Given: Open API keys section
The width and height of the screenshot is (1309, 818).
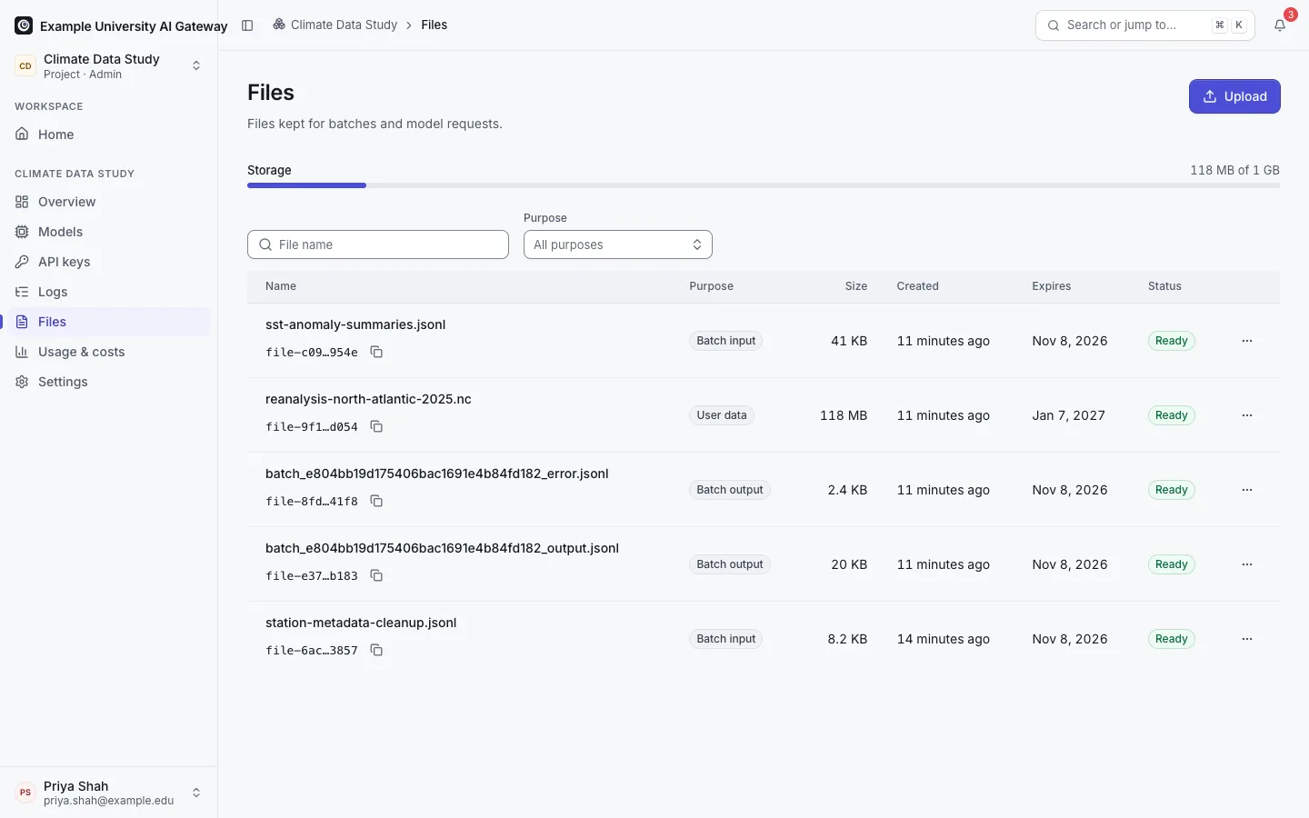Looking at the screenshot, I should pyautogui.click(x=109, y=262).
